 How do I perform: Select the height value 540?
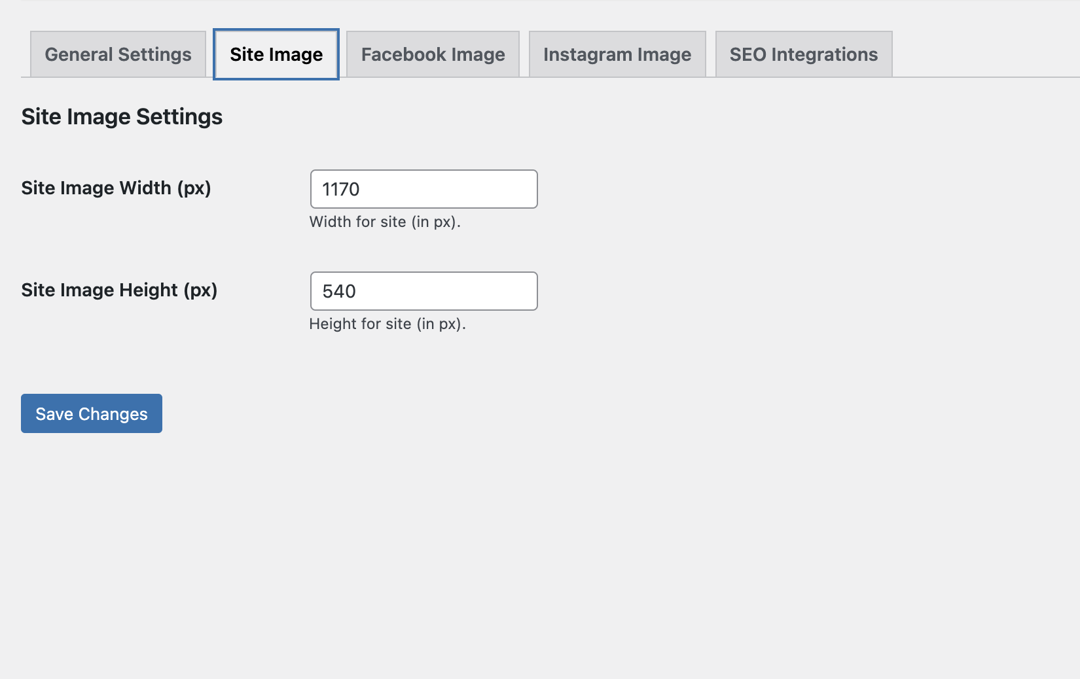pyautogui.click(x=338, y=291)
